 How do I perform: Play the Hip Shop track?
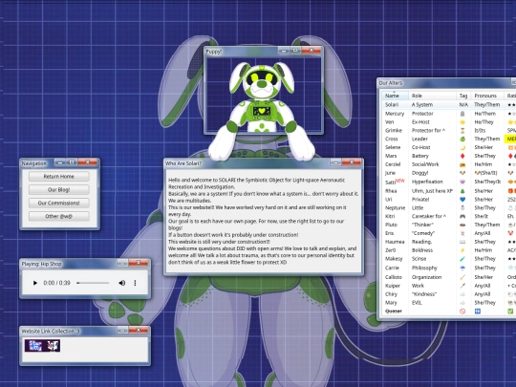point(35,283)
